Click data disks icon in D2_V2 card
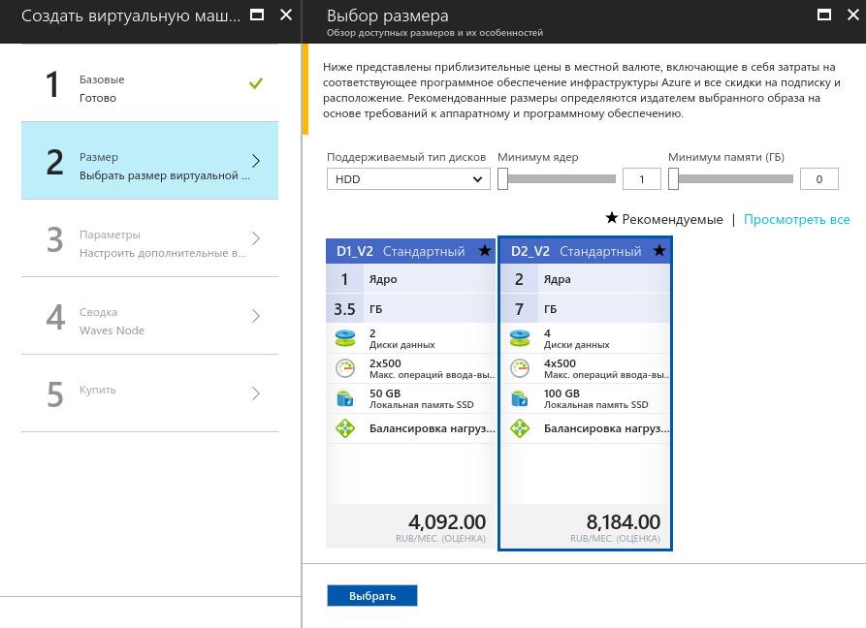Viewport: 866px width, 628px height. [520, 338]
